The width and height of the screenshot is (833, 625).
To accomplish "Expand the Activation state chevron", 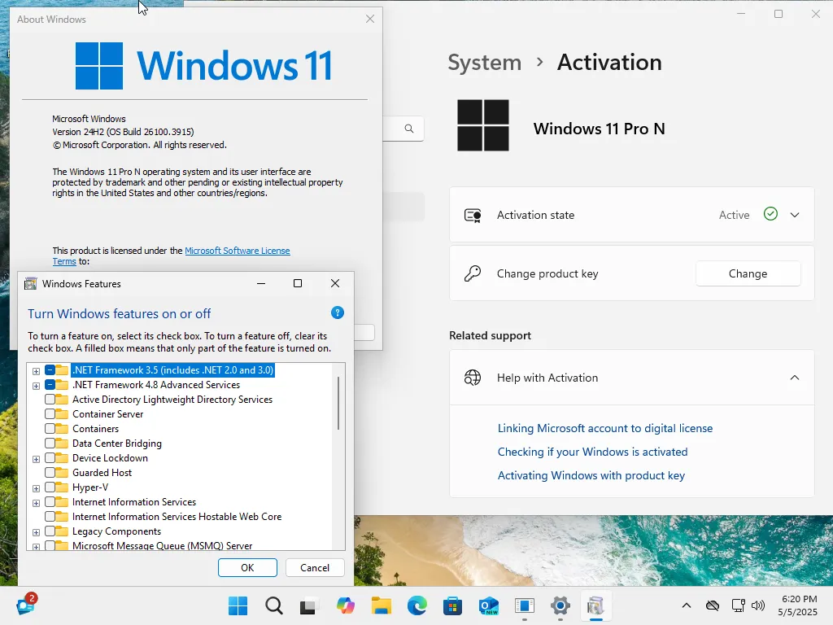I will click(x=795, y=215).
